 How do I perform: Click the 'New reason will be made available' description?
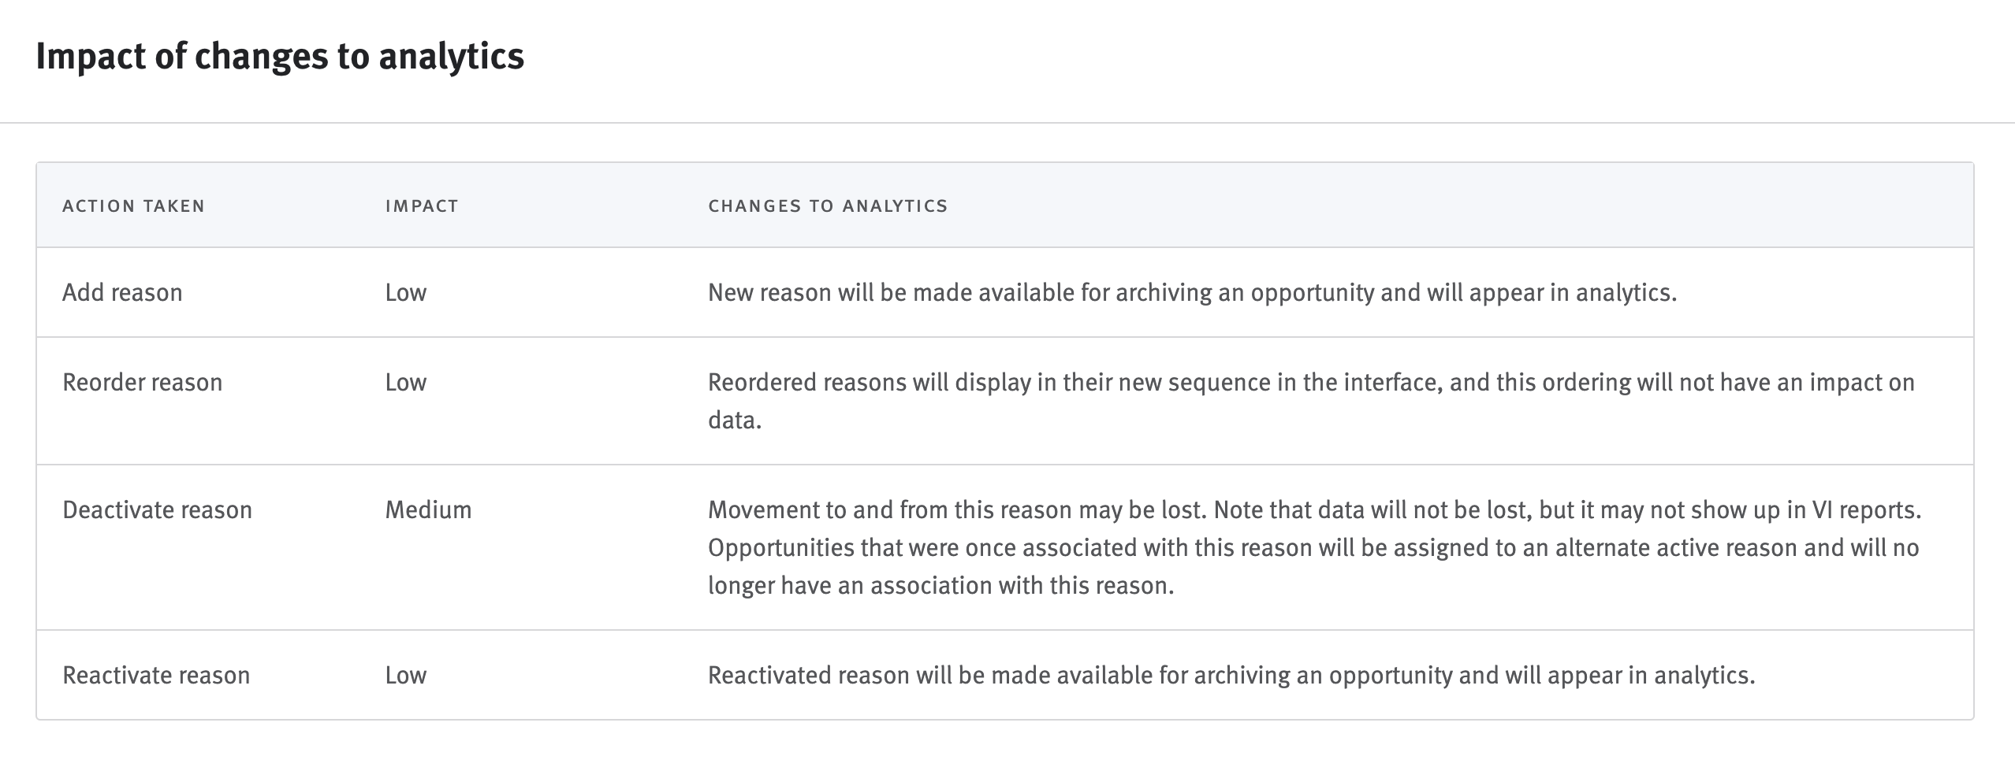click(x=1192, y=293)
